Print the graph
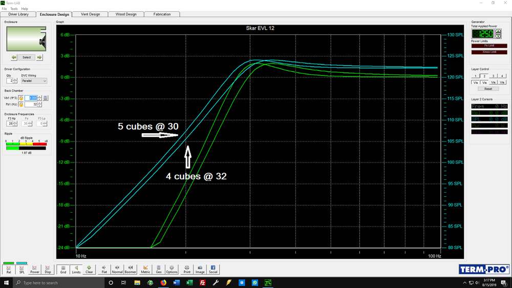This screenshot has height=288, width=512. pos(187,270)
